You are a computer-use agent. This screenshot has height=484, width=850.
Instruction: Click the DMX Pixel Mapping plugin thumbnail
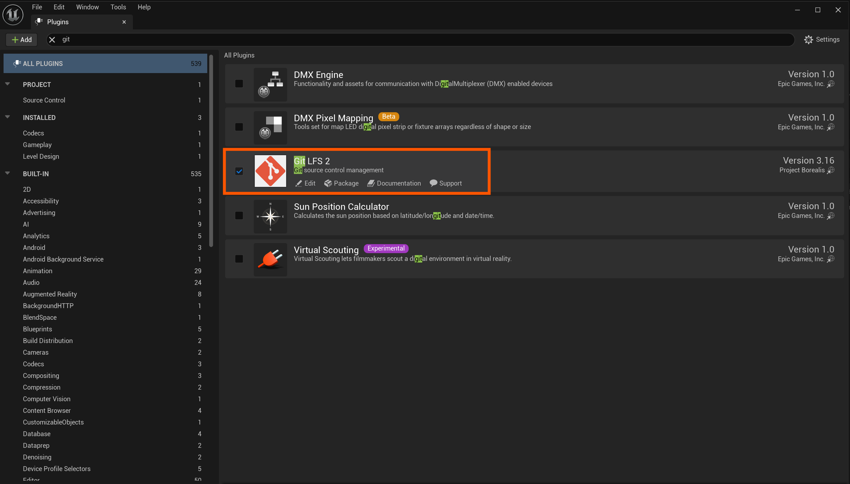tap(270, 128)
